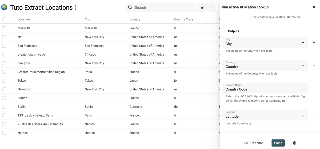Check the Berlin row checkbox

pos(4,106)
